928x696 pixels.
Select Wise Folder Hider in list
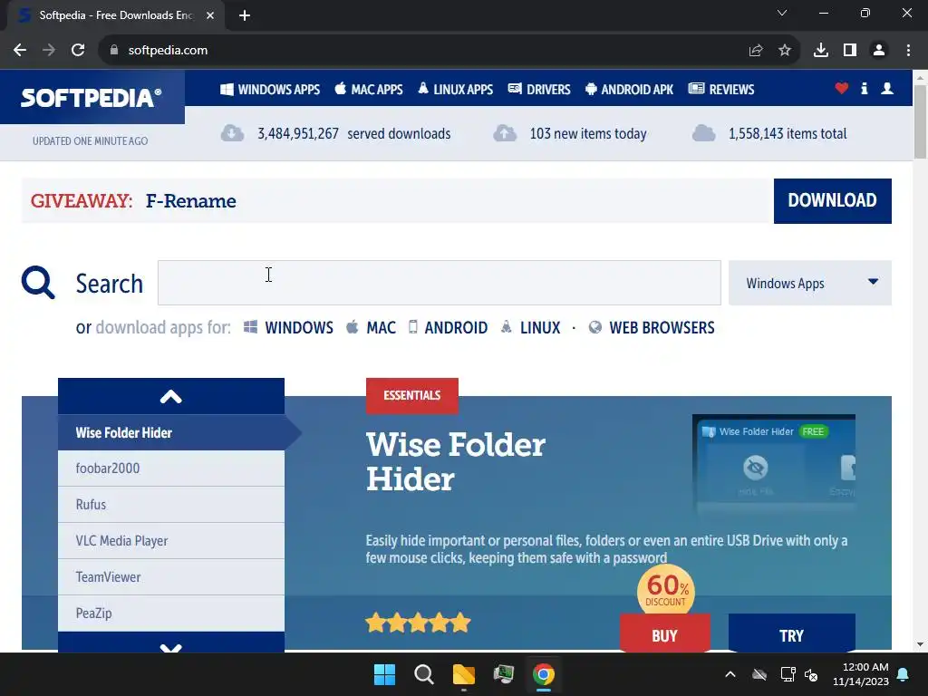171,432
